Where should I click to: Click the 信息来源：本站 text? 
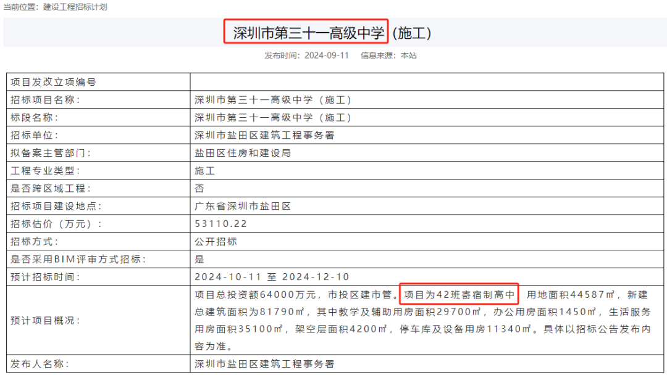pyautogui.click(x=389, y=56)
